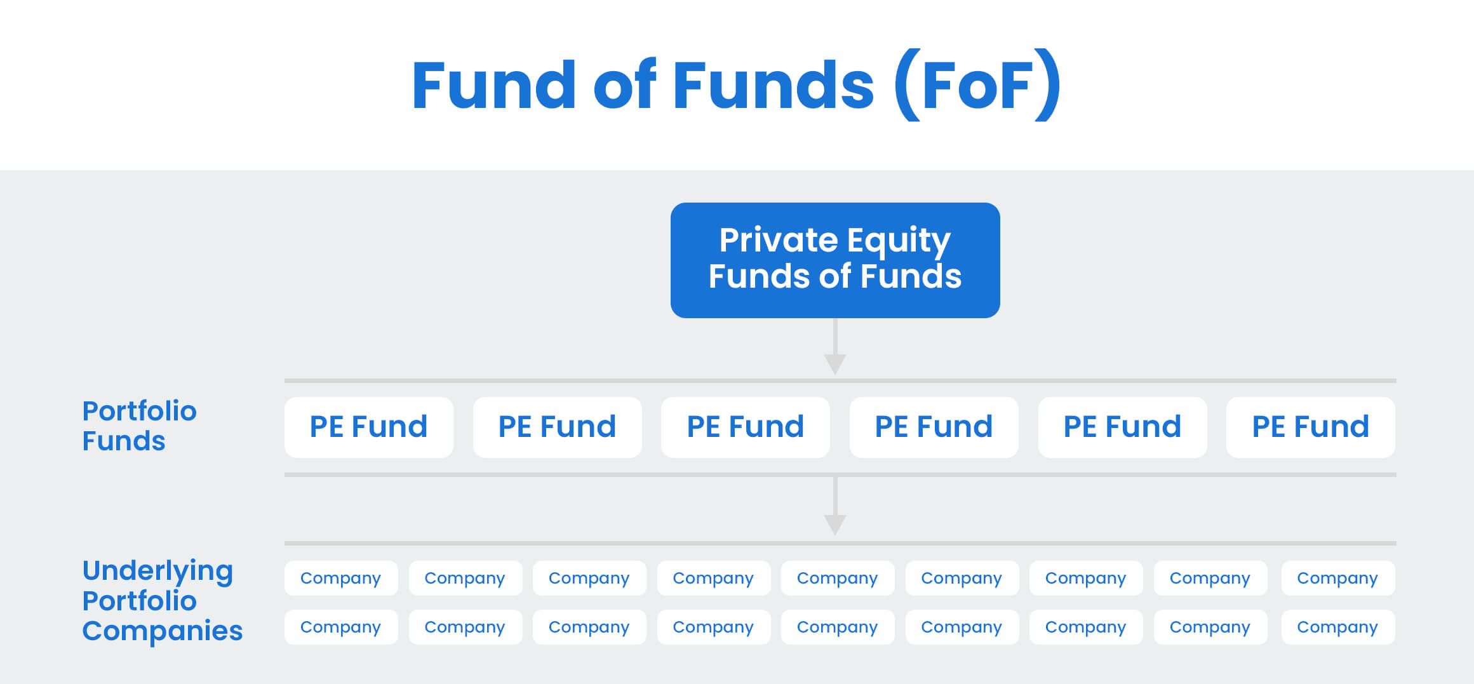Screen dimensions: 1474x684
Task: Click the Fund of Funds (FoF) title
Action: (x=735, y=85)
